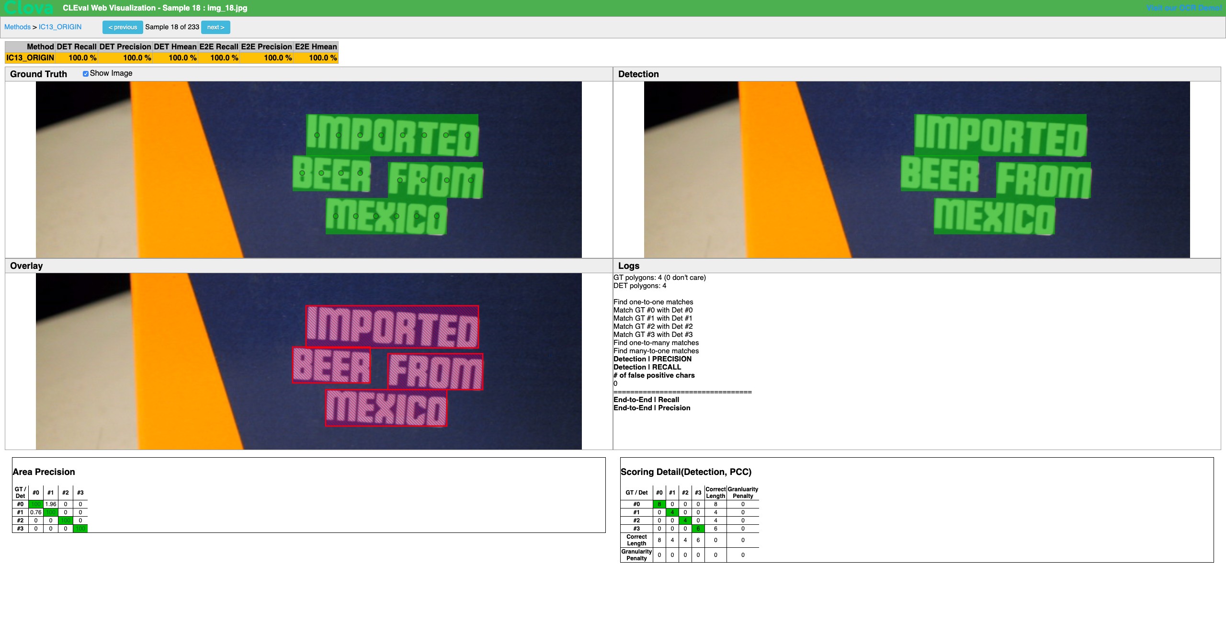
Task: Click the MEXICO overlay red box
Action: (386, 408)
